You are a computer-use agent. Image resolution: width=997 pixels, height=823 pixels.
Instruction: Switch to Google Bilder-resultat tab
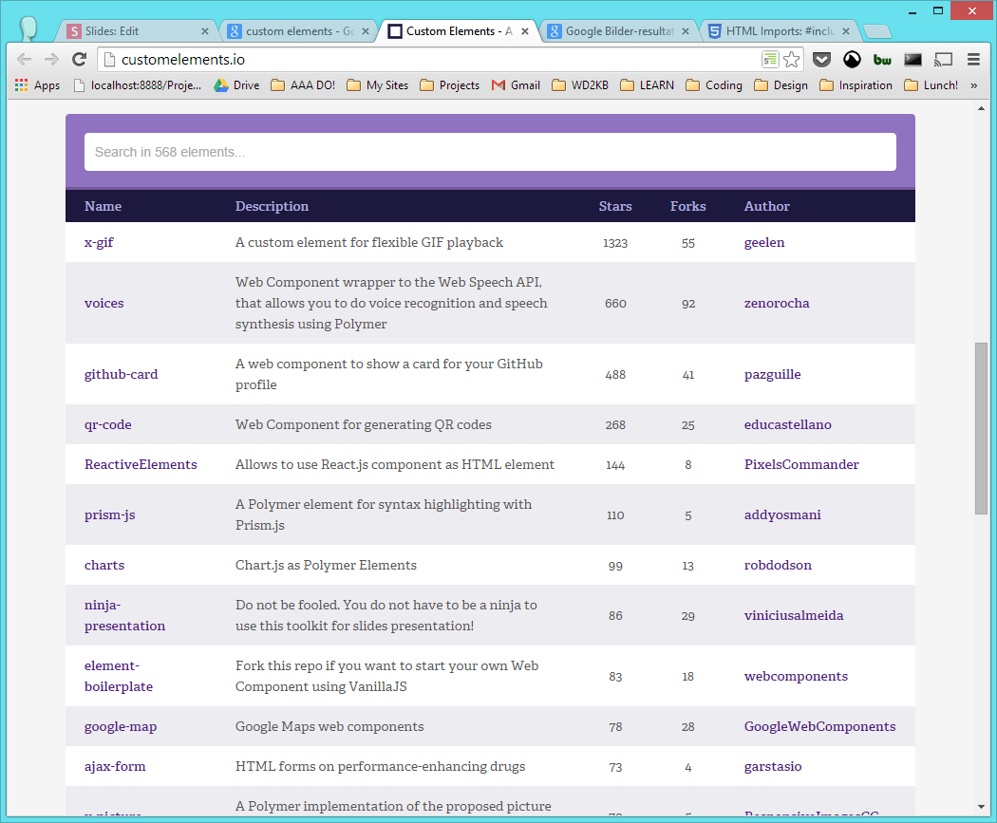pos(620,31)
